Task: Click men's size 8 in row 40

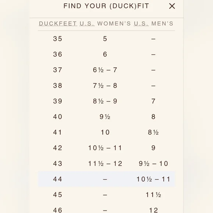Action: (154, 117)
